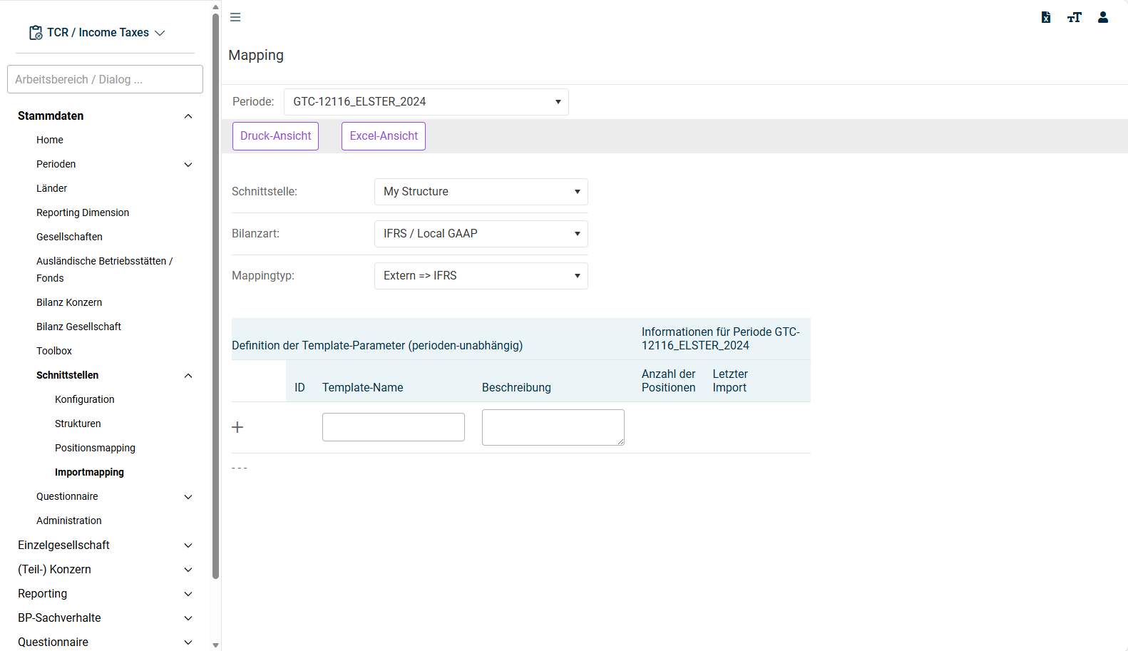Collapse the Stammdaten section
This screenshot has height=651, width=1128.
[x=188, y=116]
